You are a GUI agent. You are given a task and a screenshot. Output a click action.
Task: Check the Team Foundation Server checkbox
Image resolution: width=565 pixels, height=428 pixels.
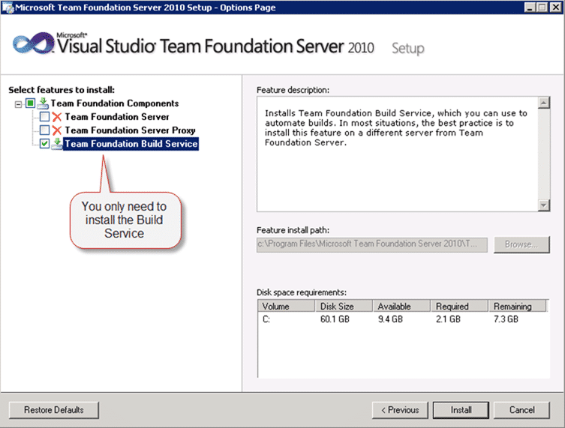pos(44,117)
